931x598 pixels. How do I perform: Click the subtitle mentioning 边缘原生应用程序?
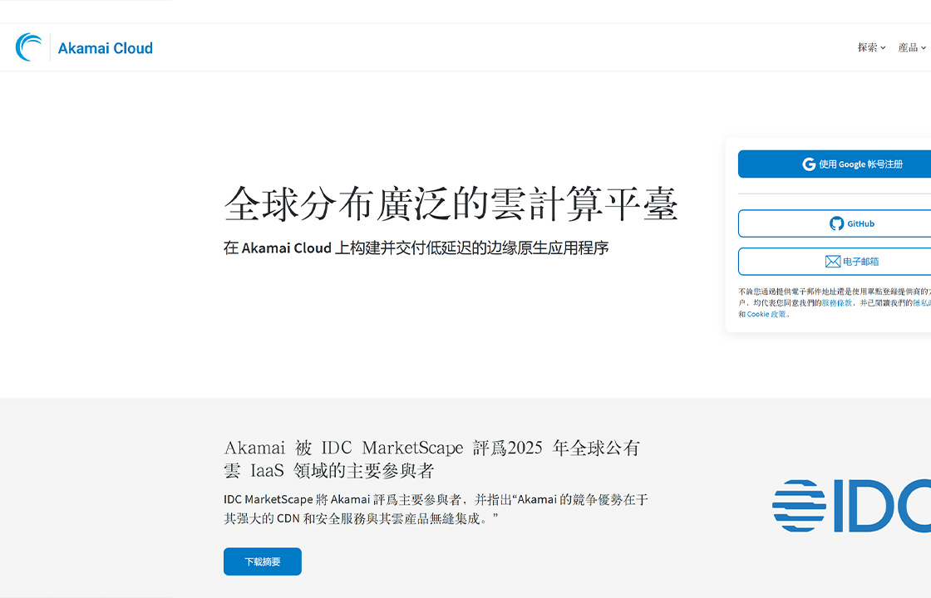[x=416, y=248]
